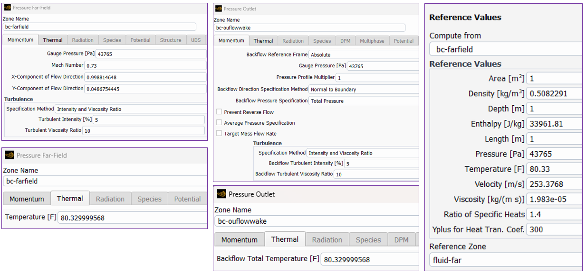Screen dimensions: 586x274
Task: Click the Ratio of Specific Heats field
Action: coord(554,214)
